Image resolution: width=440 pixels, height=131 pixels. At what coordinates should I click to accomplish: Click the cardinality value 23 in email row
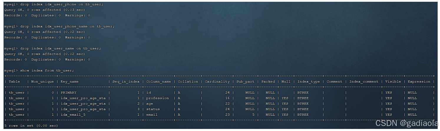227,115
